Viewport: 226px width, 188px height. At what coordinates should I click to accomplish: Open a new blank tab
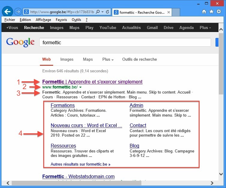tap(176, 12)
